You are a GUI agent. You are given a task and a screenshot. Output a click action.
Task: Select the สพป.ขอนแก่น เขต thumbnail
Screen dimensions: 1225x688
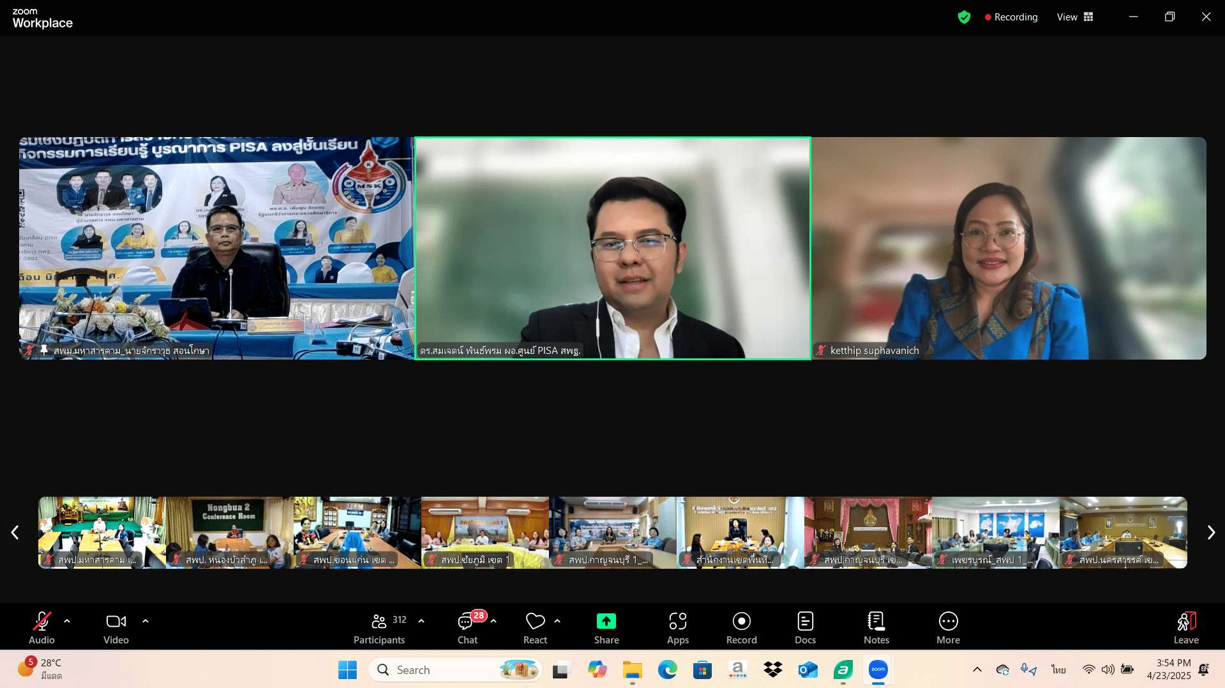click(x=357, y=532)
